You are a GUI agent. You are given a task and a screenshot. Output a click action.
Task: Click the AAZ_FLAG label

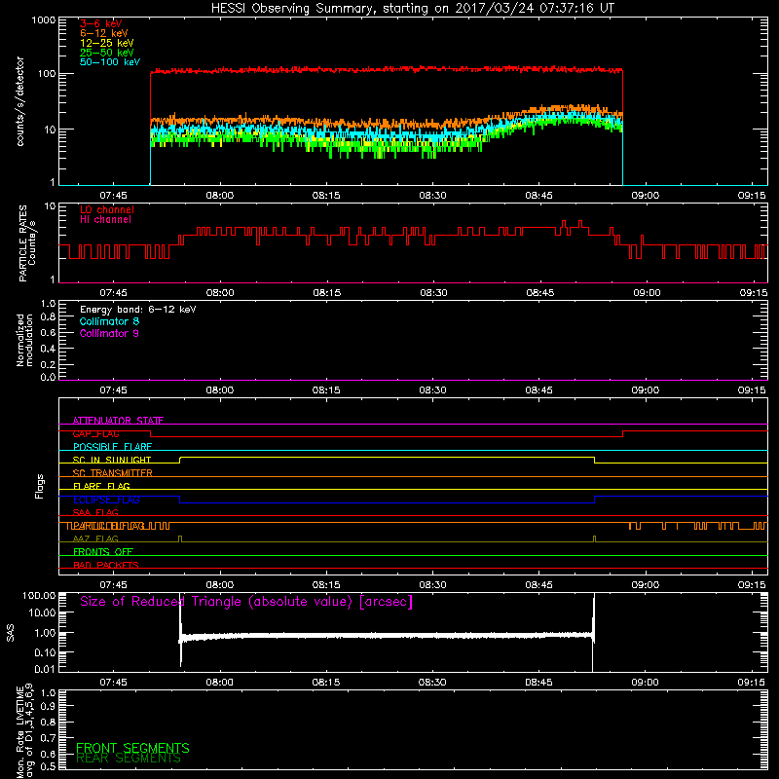95,538
